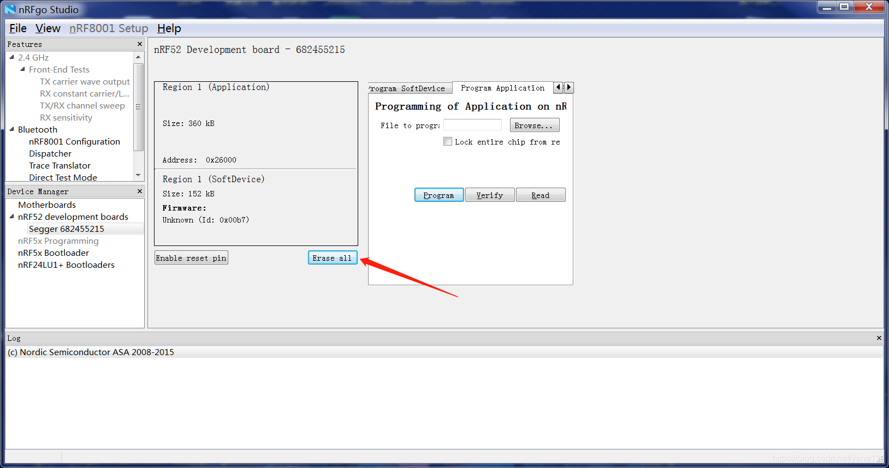Close the Log panel with its X
This screenshot has width=889, height=468.
click(x=879, y=338)
